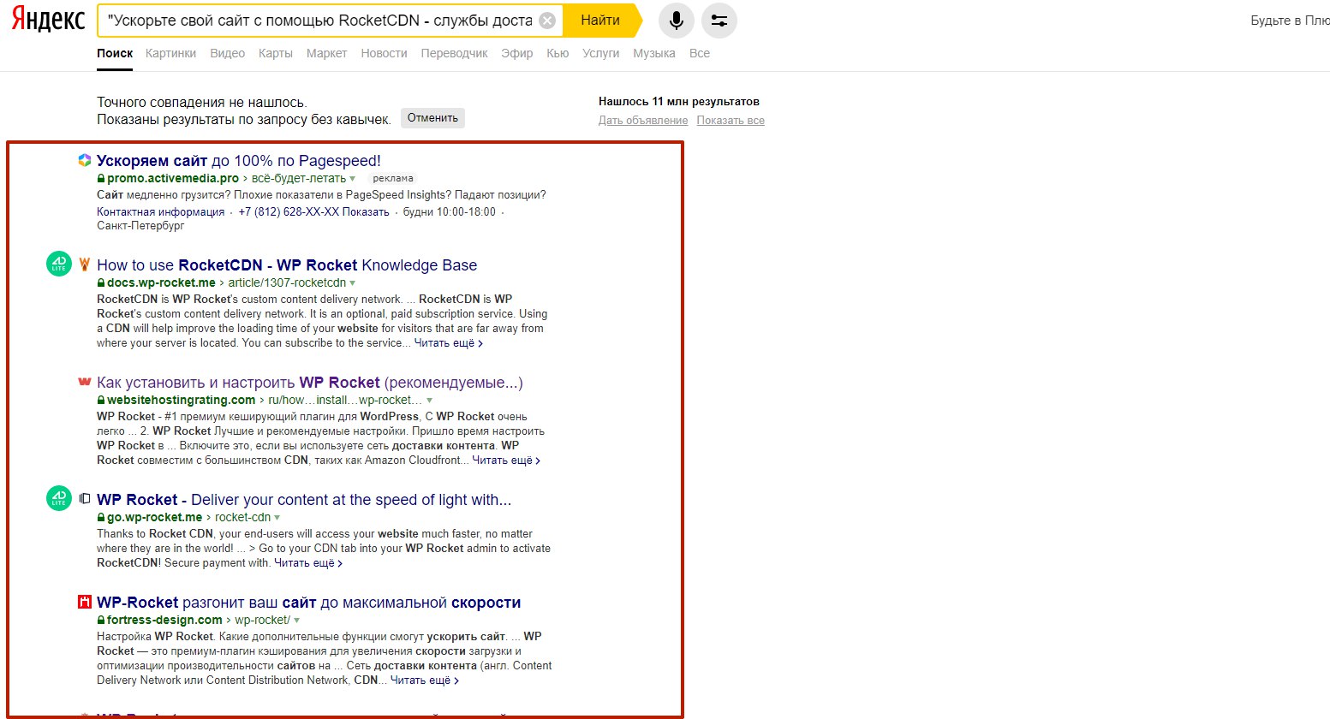Click the favicon beside How to use RocketCDN
Image resolution: width=1330 pixels, height=719 pixels.
pyautogui.click(x=85, y=264)
